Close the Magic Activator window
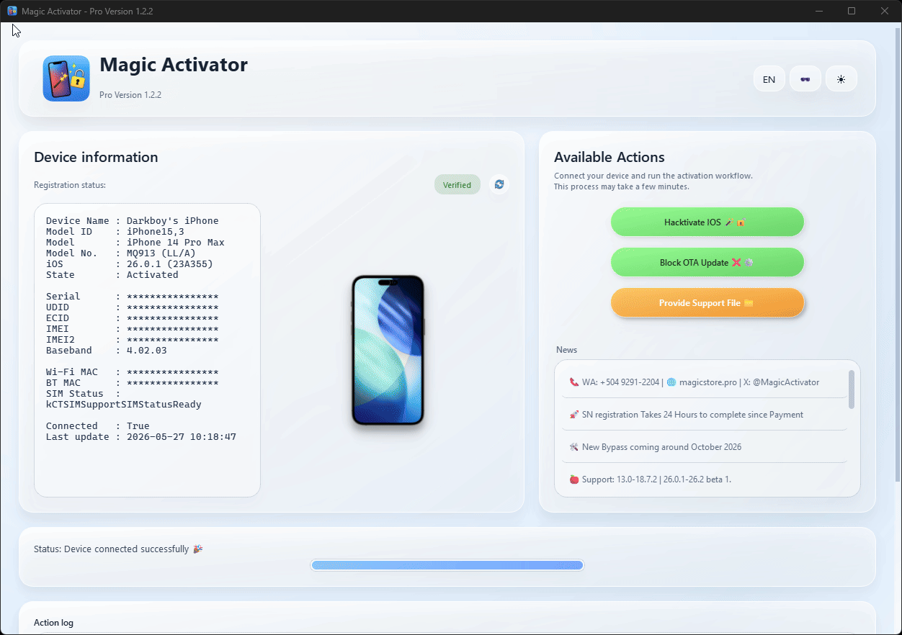 pos(885,11)
